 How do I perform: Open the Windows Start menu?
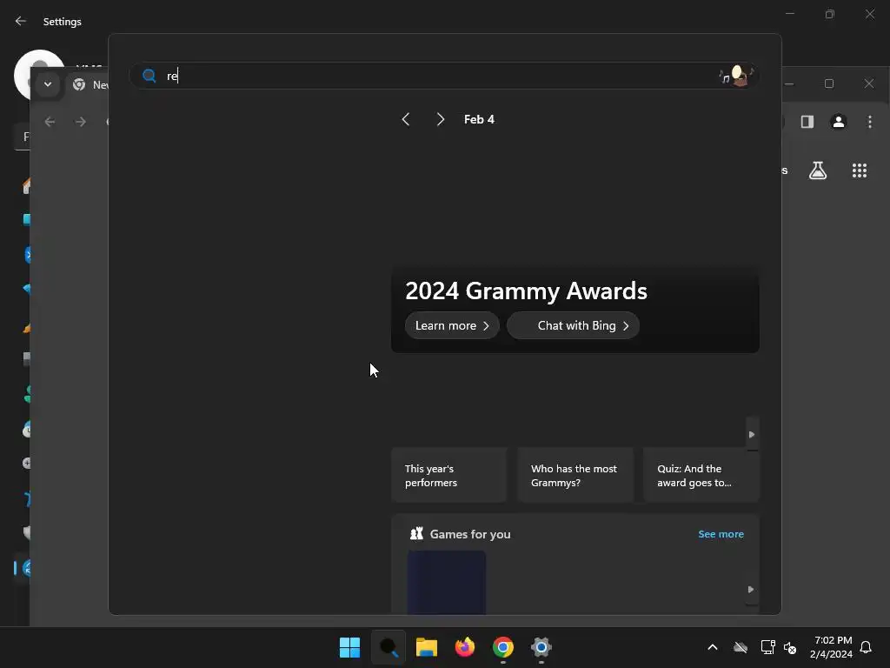coord(349,647)
